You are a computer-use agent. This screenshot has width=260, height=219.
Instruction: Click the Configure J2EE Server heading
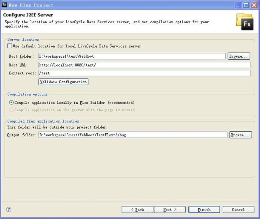click(x=28, y=15)
